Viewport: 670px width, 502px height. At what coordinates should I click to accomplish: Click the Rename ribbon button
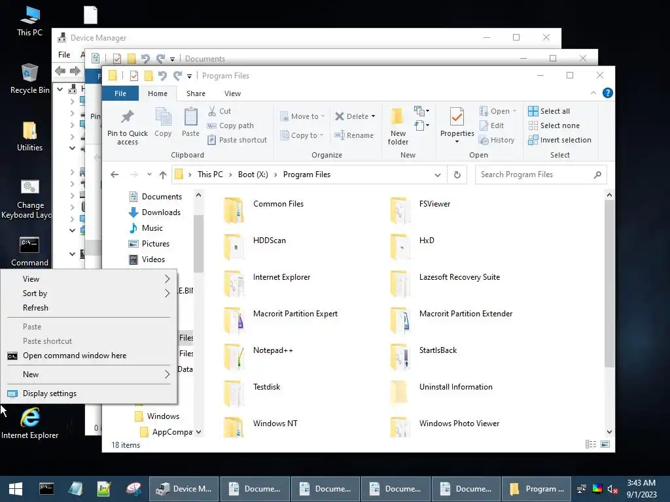[x=354, y=135]
